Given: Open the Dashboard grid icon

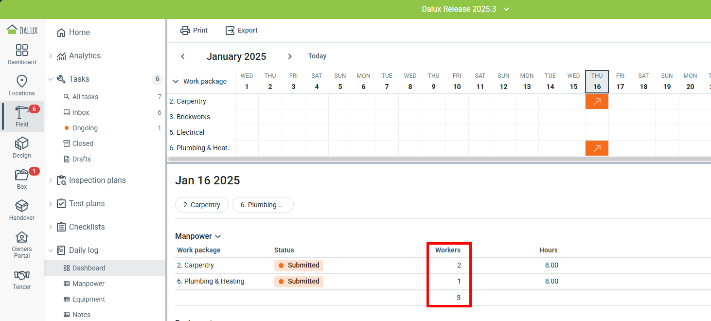Looking at the screenshot, I should point(22,51).
